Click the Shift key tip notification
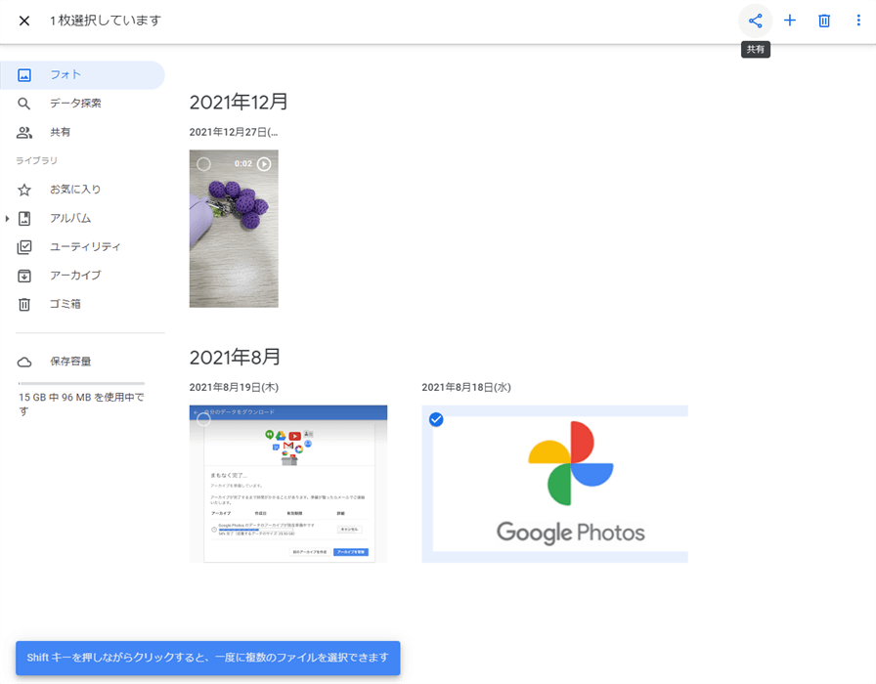The image size is (876, 684). point(208,658)
